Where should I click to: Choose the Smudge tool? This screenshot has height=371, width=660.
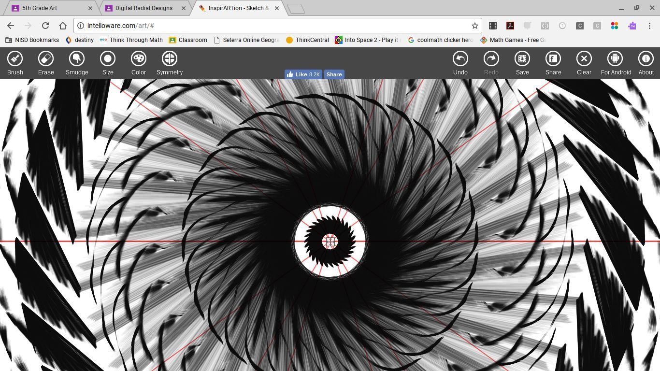pos(77,63)
